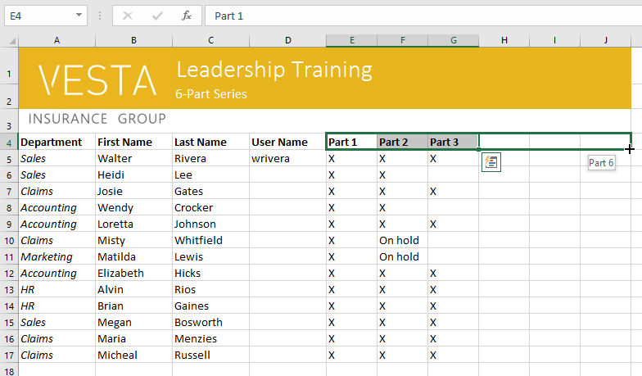The height and width of the screenshot is (376, 642).
Task: Open the Name Box dropdown arrow
Action: pyautogui.click(x=79, y=16)
